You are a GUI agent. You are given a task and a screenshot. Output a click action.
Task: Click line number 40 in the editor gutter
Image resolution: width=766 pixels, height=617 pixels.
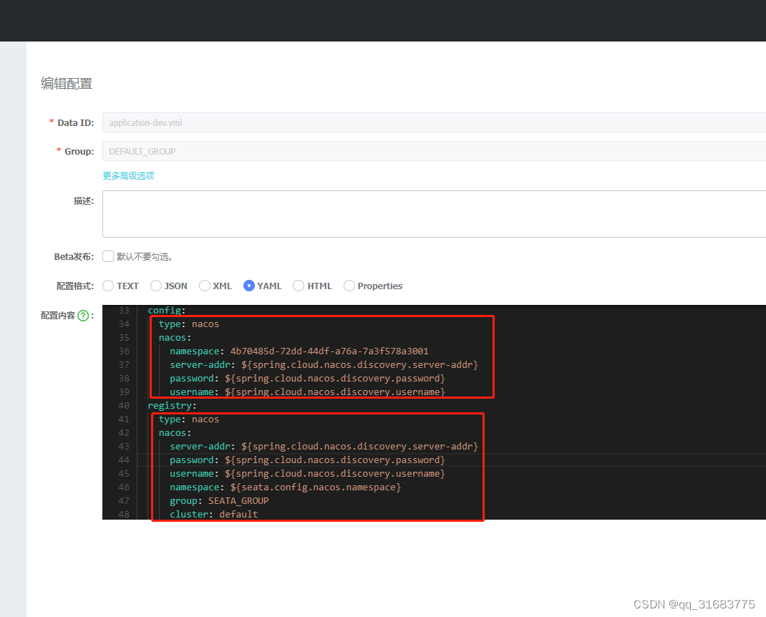[123, 405]
